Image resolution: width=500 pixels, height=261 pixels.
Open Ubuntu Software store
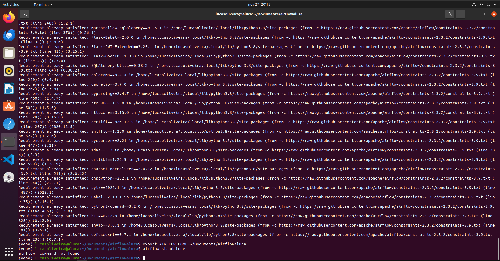pos(9,106)
